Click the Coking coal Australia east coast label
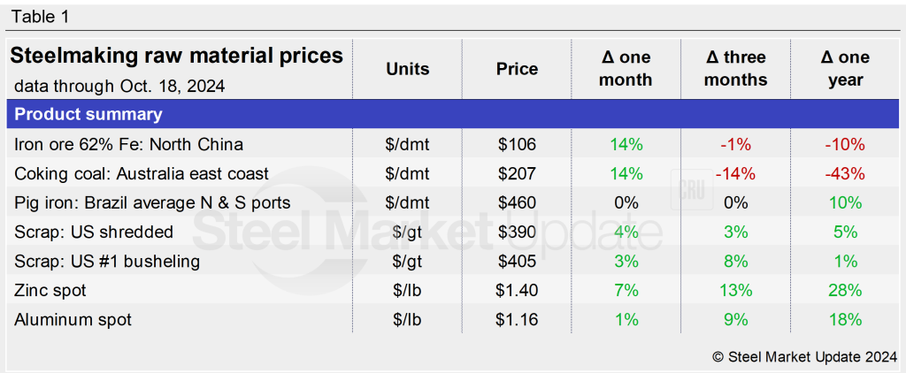 [142, 173]
